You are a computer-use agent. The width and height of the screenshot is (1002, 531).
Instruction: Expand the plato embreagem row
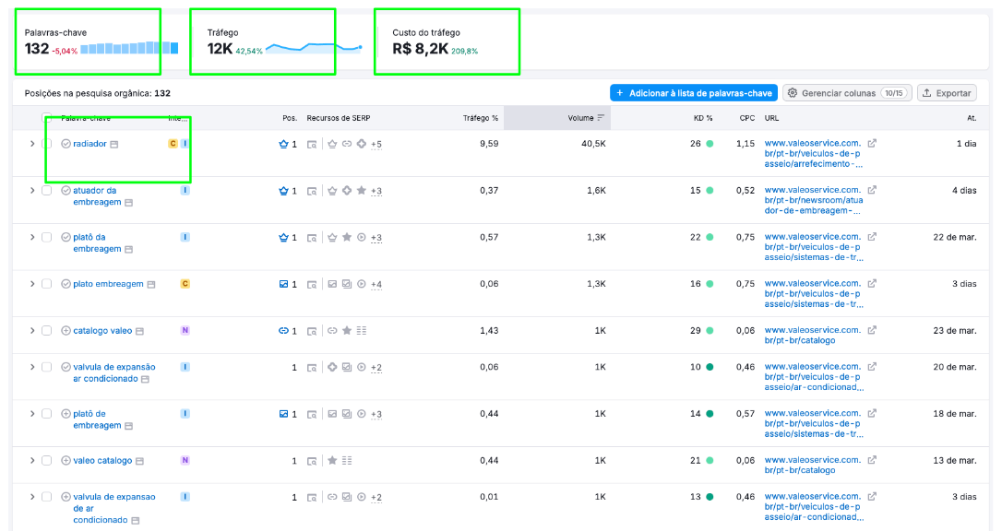click(x=32, y=284)
